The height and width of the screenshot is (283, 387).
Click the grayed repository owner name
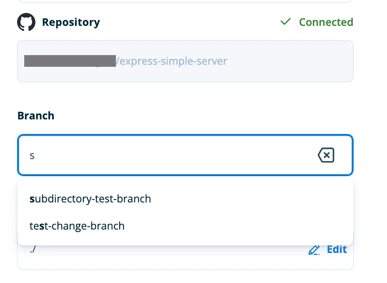pyautogui.click(x=70, y=61)
